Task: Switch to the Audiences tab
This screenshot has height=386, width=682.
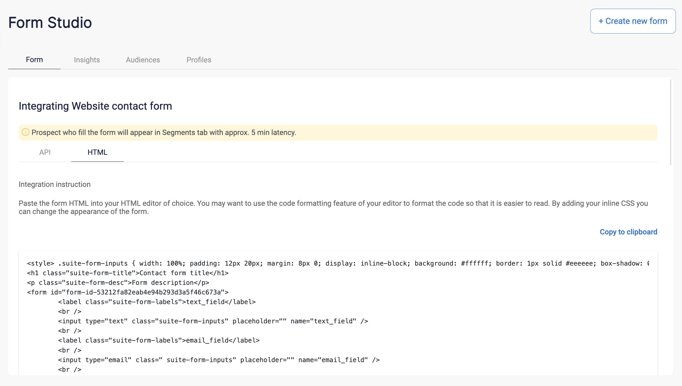Action: pos(143,60)
